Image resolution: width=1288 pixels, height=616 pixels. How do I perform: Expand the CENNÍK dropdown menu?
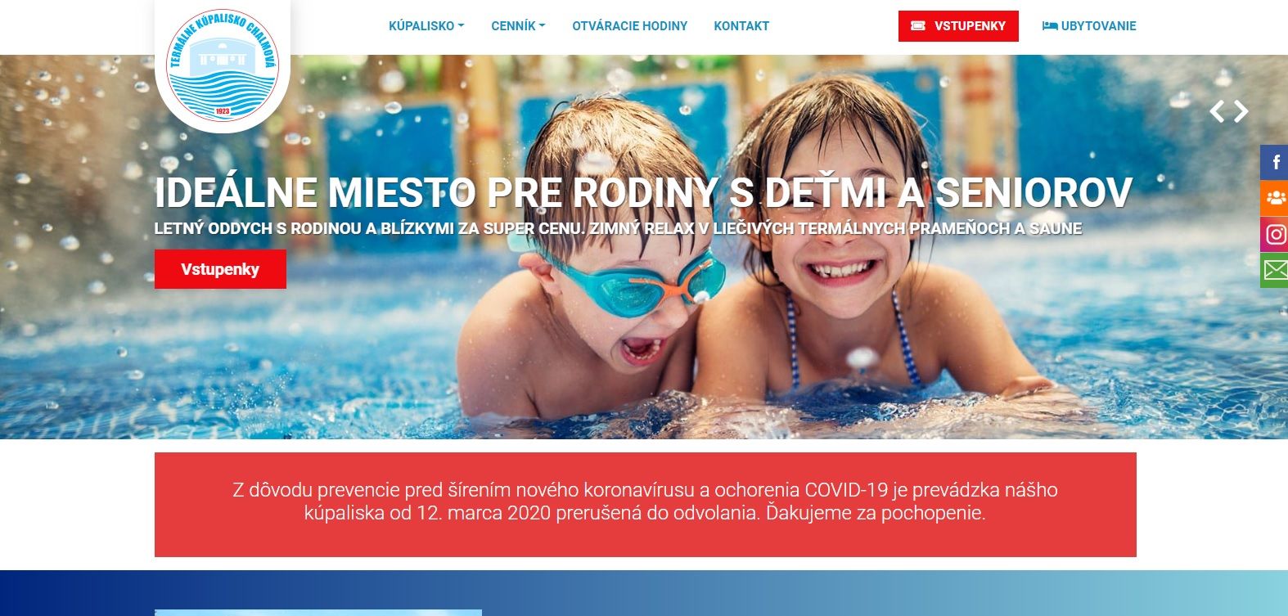pos(518,26)
